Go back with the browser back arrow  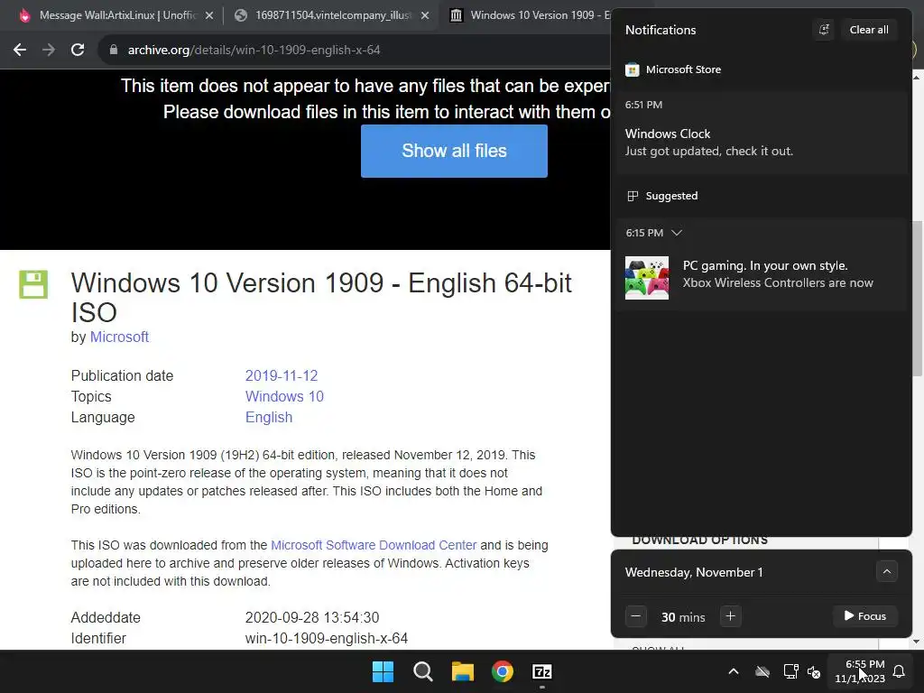(20, 51)
